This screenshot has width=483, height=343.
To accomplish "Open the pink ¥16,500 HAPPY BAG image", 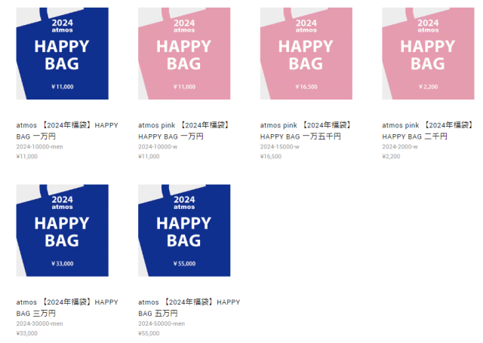I will click(x=306, y=54).
